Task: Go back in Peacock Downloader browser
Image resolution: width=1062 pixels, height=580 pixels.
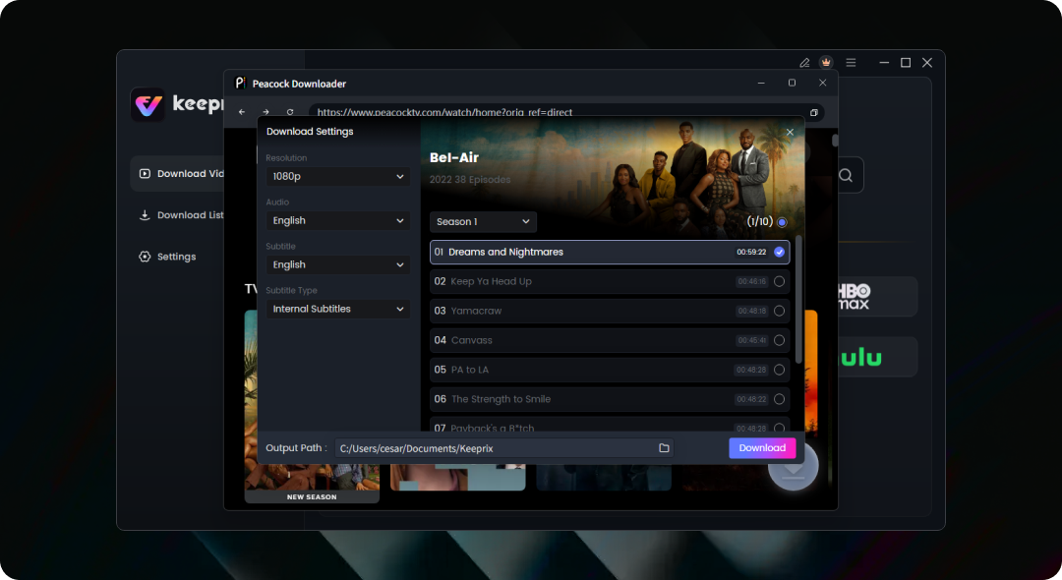Action: [242, 112]
